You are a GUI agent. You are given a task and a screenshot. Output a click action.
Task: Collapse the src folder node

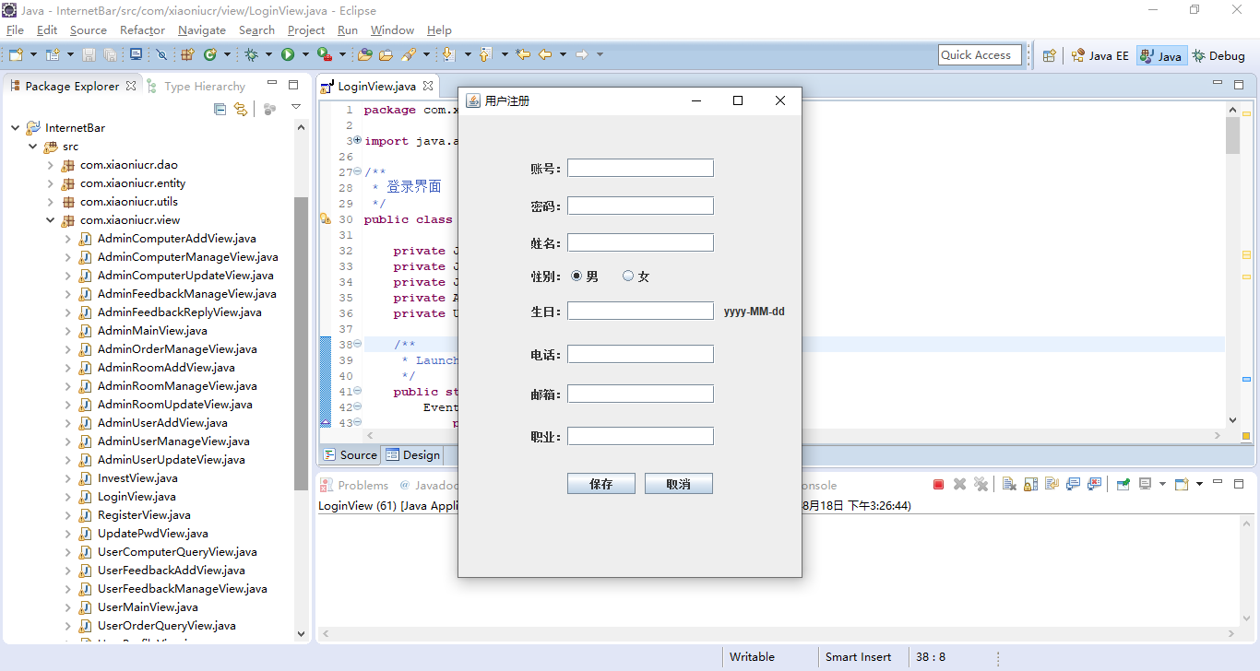pyautogui.click(x=33, y=147)
